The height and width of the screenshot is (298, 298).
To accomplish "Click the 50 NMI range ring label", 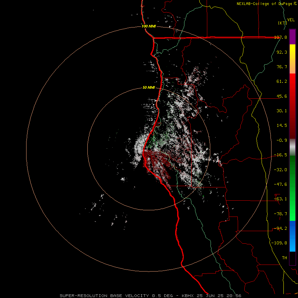I will [x=149, y=88].
